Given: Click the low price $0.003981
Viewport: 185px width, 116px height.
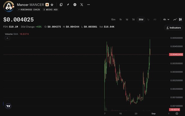Looking at the screenshot, I should (91, 27).
